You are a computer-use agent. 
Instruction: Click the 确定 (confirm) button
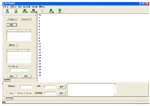[x=61, y=93]
